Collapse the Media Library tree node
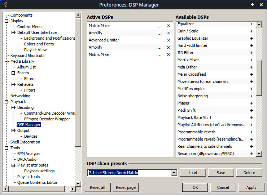Viewport: 267px width, 195px height. (6, 61)
